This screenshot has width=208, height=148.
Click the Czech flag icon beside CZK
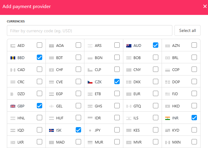coord(90,82)
